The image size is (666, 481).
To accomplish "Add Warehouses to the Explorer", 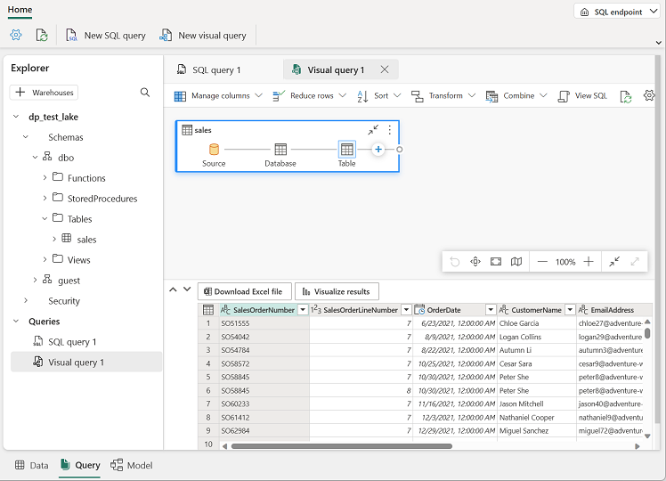I will tap(44, 93).
